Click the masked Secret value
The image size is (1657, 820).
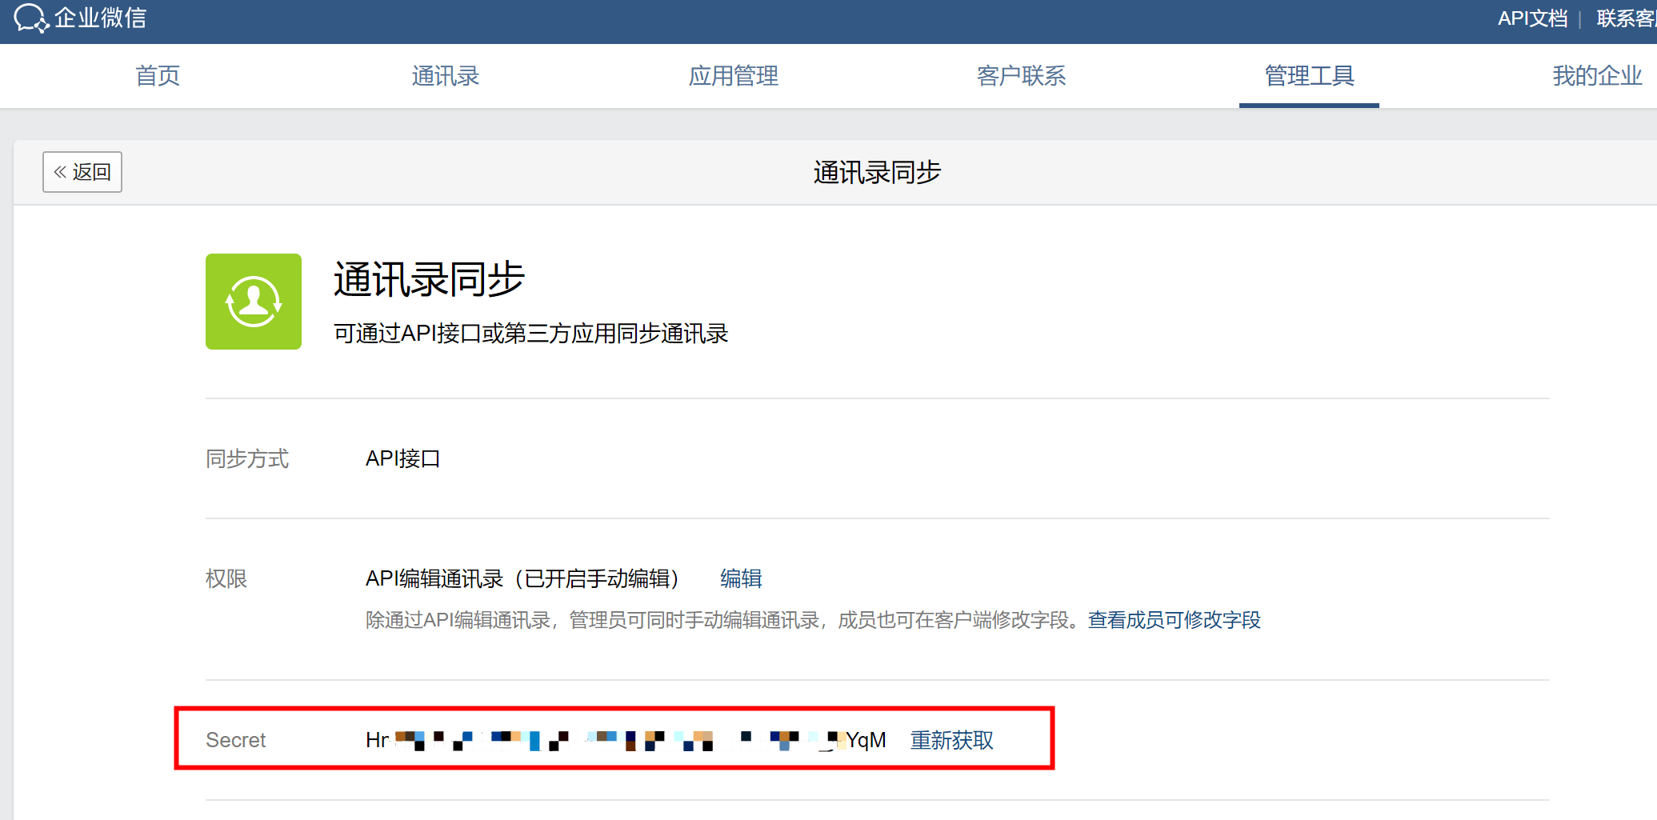[626, 740]
